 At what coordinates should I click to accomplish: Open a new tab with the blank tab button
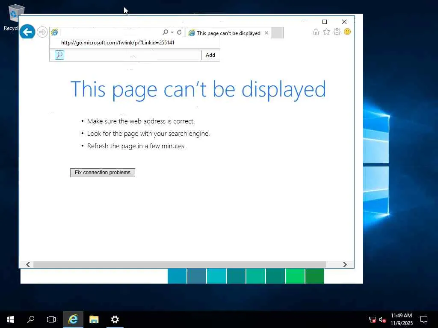pyautogui.click(x=277, y=32)
